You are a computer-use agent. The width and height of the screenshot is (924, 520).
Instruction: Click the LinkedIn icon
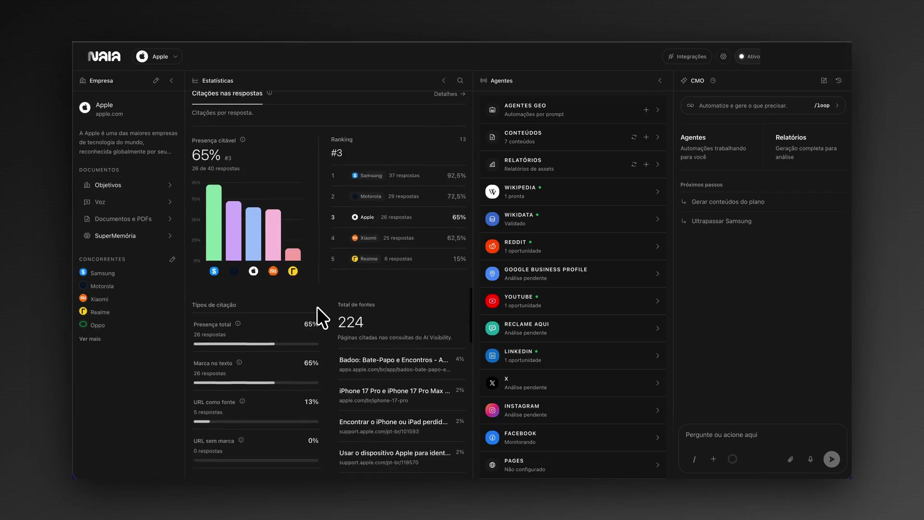(x=492, y=356)
